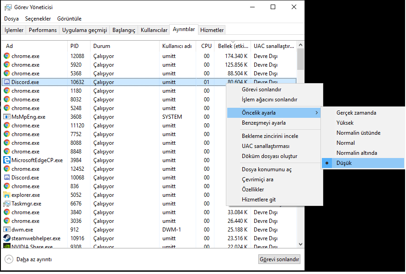Click the dwm.exe process icon
The width and height of the screenshot is (406, 274).
[x=7, y=230]
